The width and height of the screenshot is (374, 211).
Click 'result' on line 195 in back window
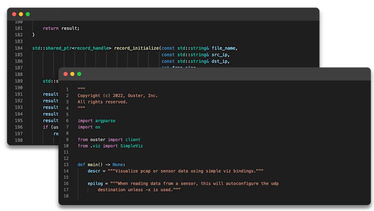click(50, 120)
